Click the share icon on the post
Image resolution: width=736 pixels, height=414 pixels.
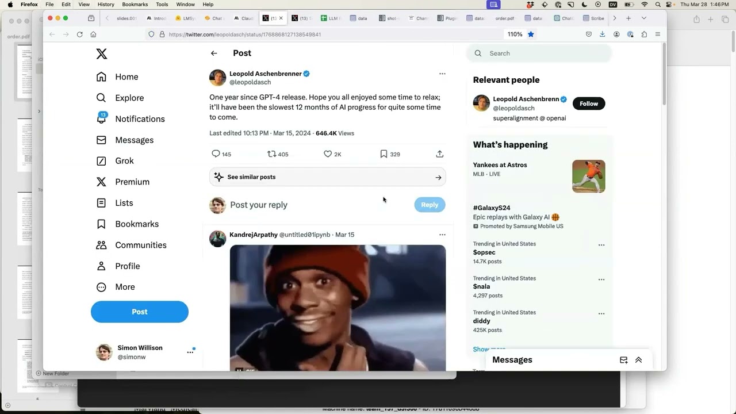coord(439,154)
